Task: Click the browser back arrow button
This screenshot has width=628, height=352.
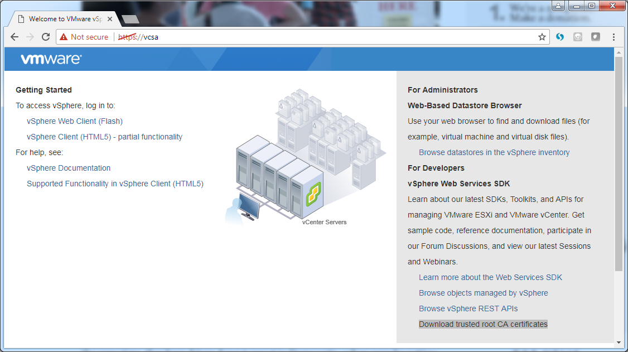Action: coord(15,37)
